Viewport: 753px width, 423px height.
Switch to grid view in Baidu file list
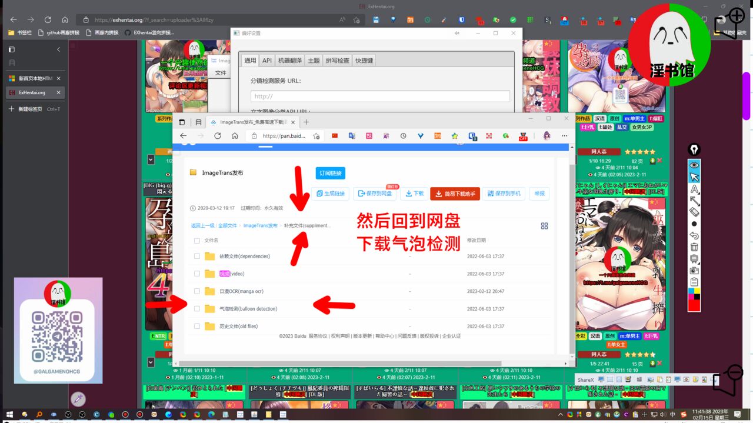pos(544,226)
